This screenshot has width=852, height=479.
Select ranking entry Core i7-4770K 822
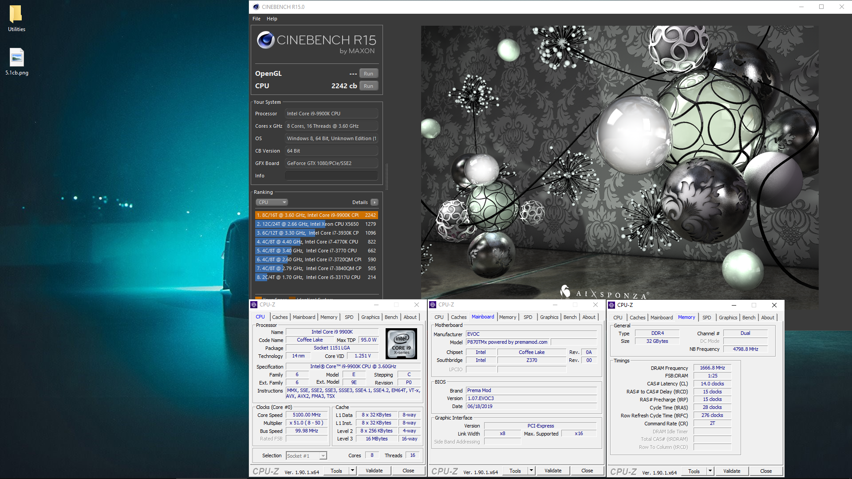(x=316, y=242)
